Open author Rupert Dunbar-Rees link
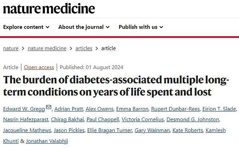239x148 pixels. tap(175, 109)
